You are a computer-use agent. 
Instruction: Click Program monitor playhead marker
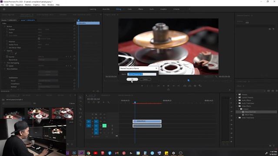189,81
